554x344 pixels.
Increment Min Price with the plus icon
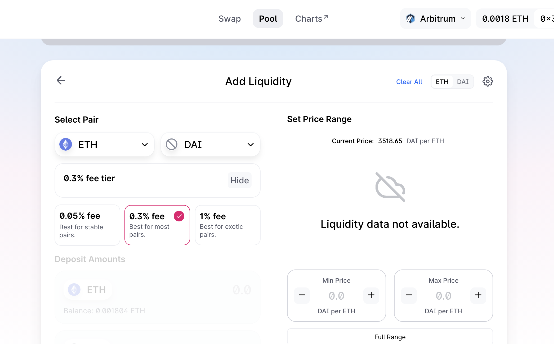[371, 295]
